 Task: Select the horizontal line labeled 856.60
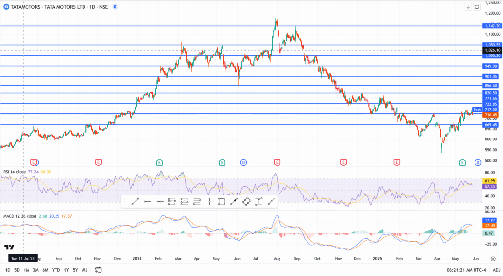[x=241, y=86]
